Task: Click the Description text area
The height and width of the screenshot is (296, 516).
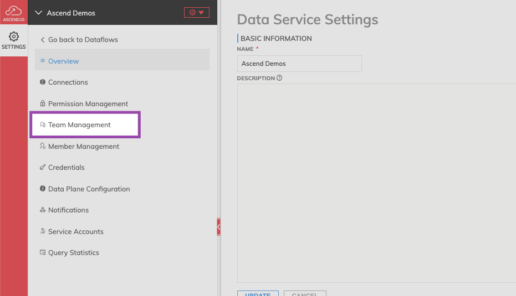Action: [x=376, y=183]
